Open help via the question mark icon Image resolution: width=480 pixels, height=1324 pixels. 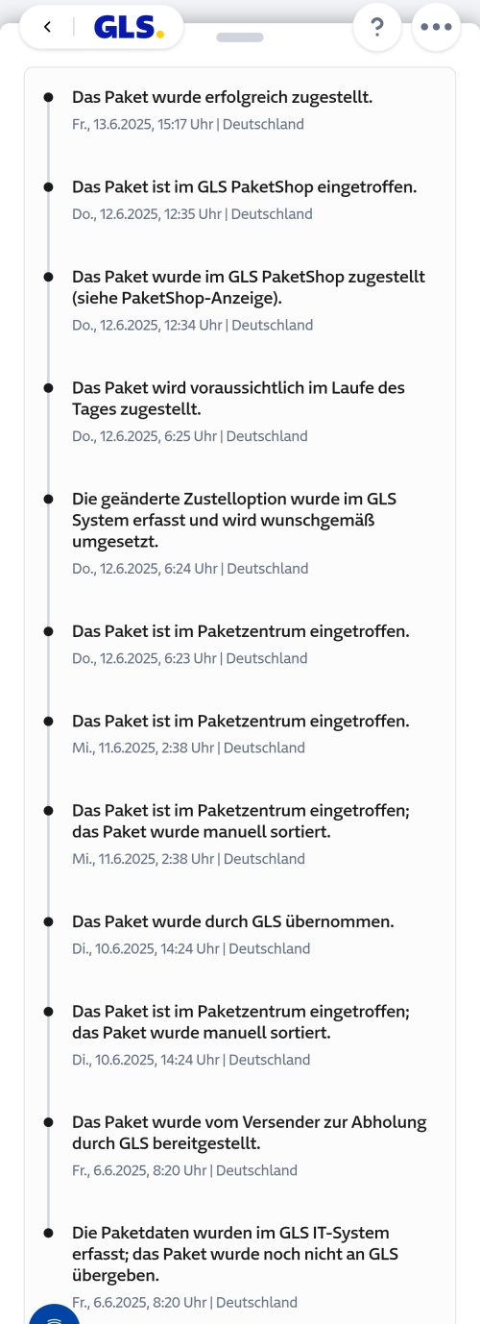[x=377, y=27]
